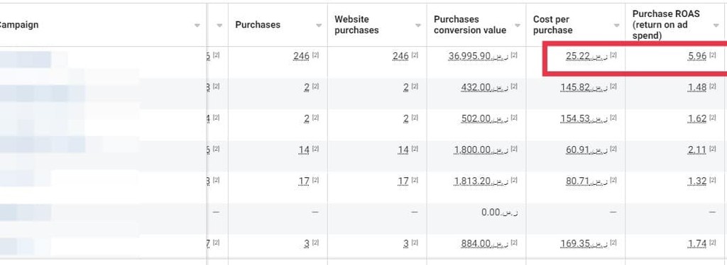This screenshot has height=265, width=727.
Task: Click the 36,995.90 conversion value
Action: click(478, 57)
